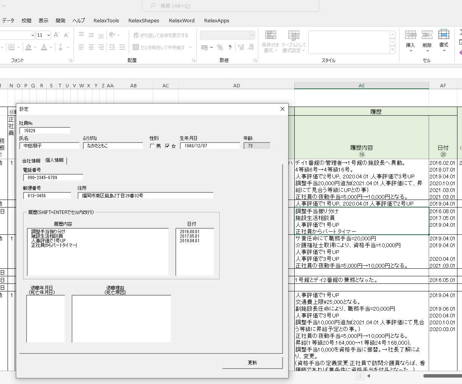Viewport: 462px width, 384px height.
Task: Click the horizontal scrollbar left arrow
Action: (x=368, y=376)
